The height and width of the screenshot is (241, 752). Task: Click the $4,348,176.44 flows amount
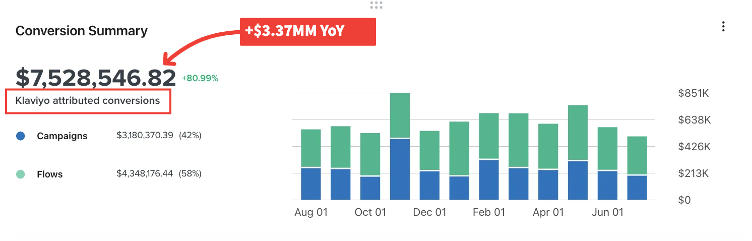coord(145,173)
